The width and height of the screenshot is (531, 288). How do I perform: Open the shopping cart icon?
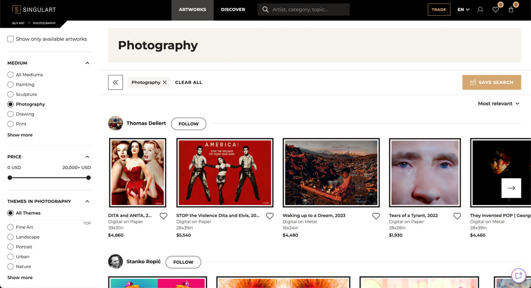click(511, 10)
